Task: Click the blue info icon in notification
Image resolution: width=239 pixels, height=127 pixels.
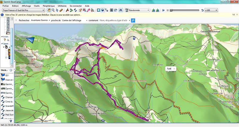Action: tap(2, 15)
